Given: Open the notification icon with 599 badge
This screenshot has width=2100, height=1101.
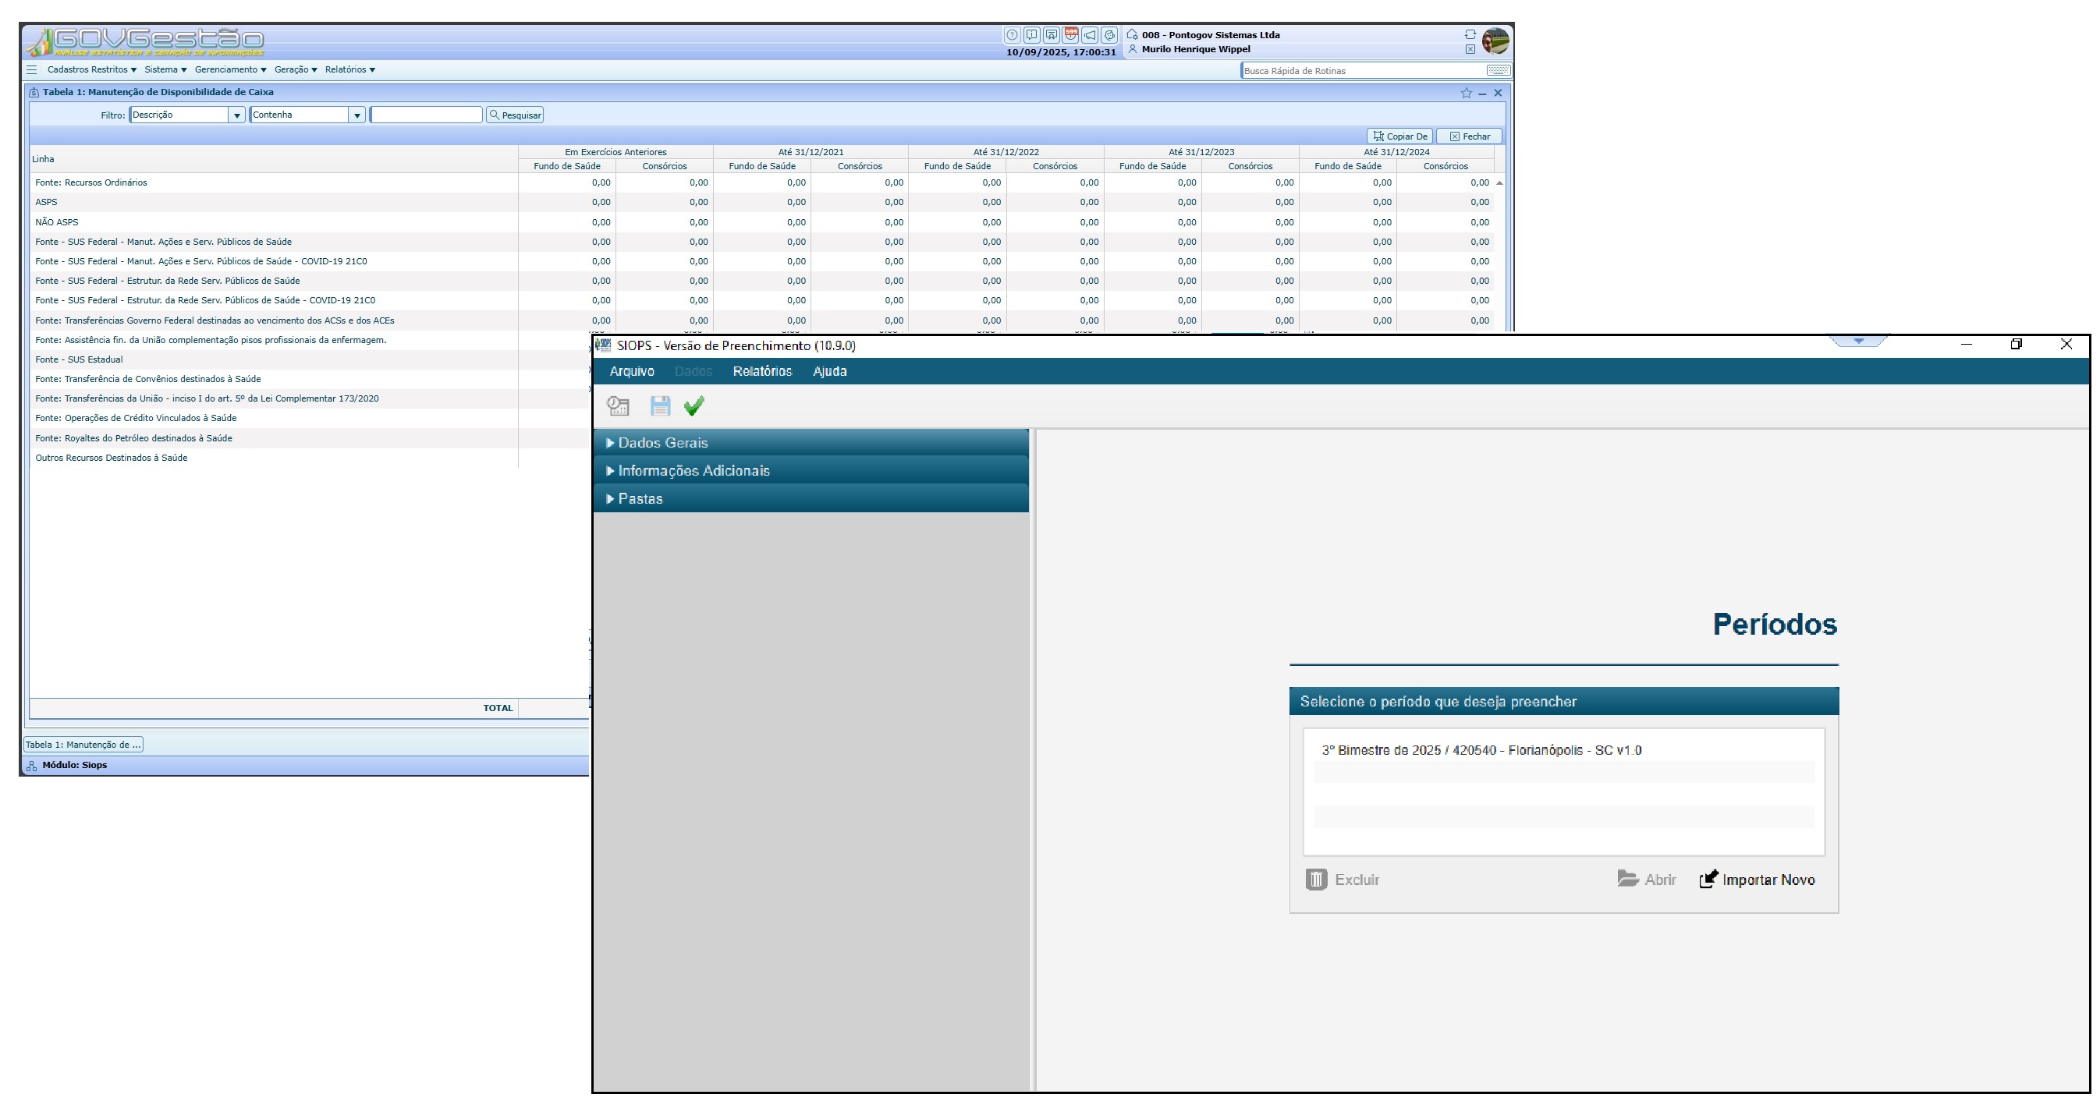Looking at the screenshot, I should point(1070,35).
